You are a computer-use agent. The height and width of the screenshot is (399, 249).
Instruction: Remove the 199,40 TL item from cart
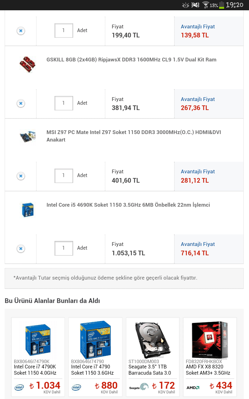21,31
